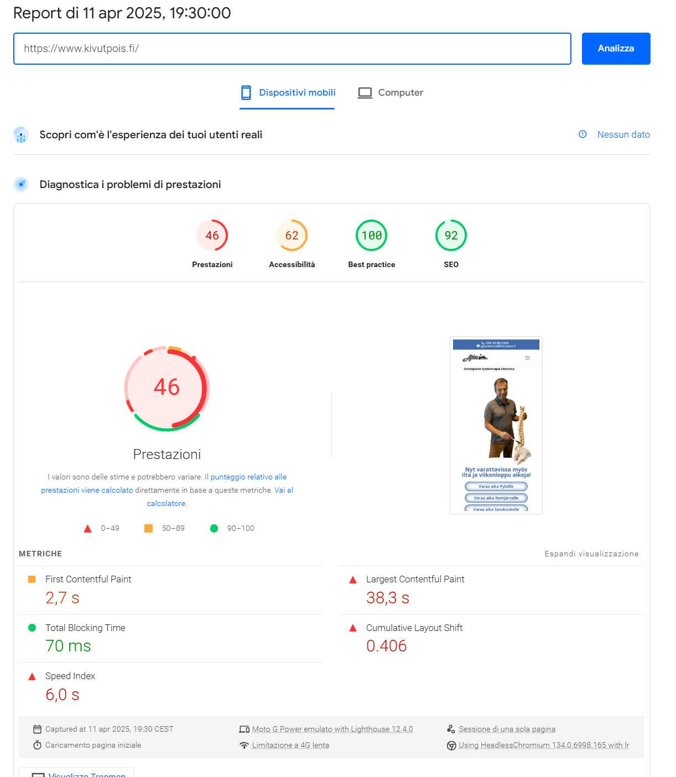Open the punteggio relativo alle prestazioni link
The image size is (676, 777).
point(248,477)
